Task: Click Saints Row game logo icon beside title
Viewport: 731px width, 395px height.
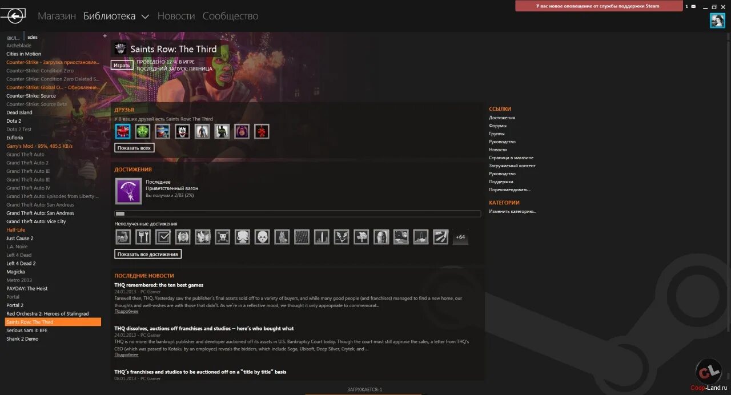Action: click(120, 49)
